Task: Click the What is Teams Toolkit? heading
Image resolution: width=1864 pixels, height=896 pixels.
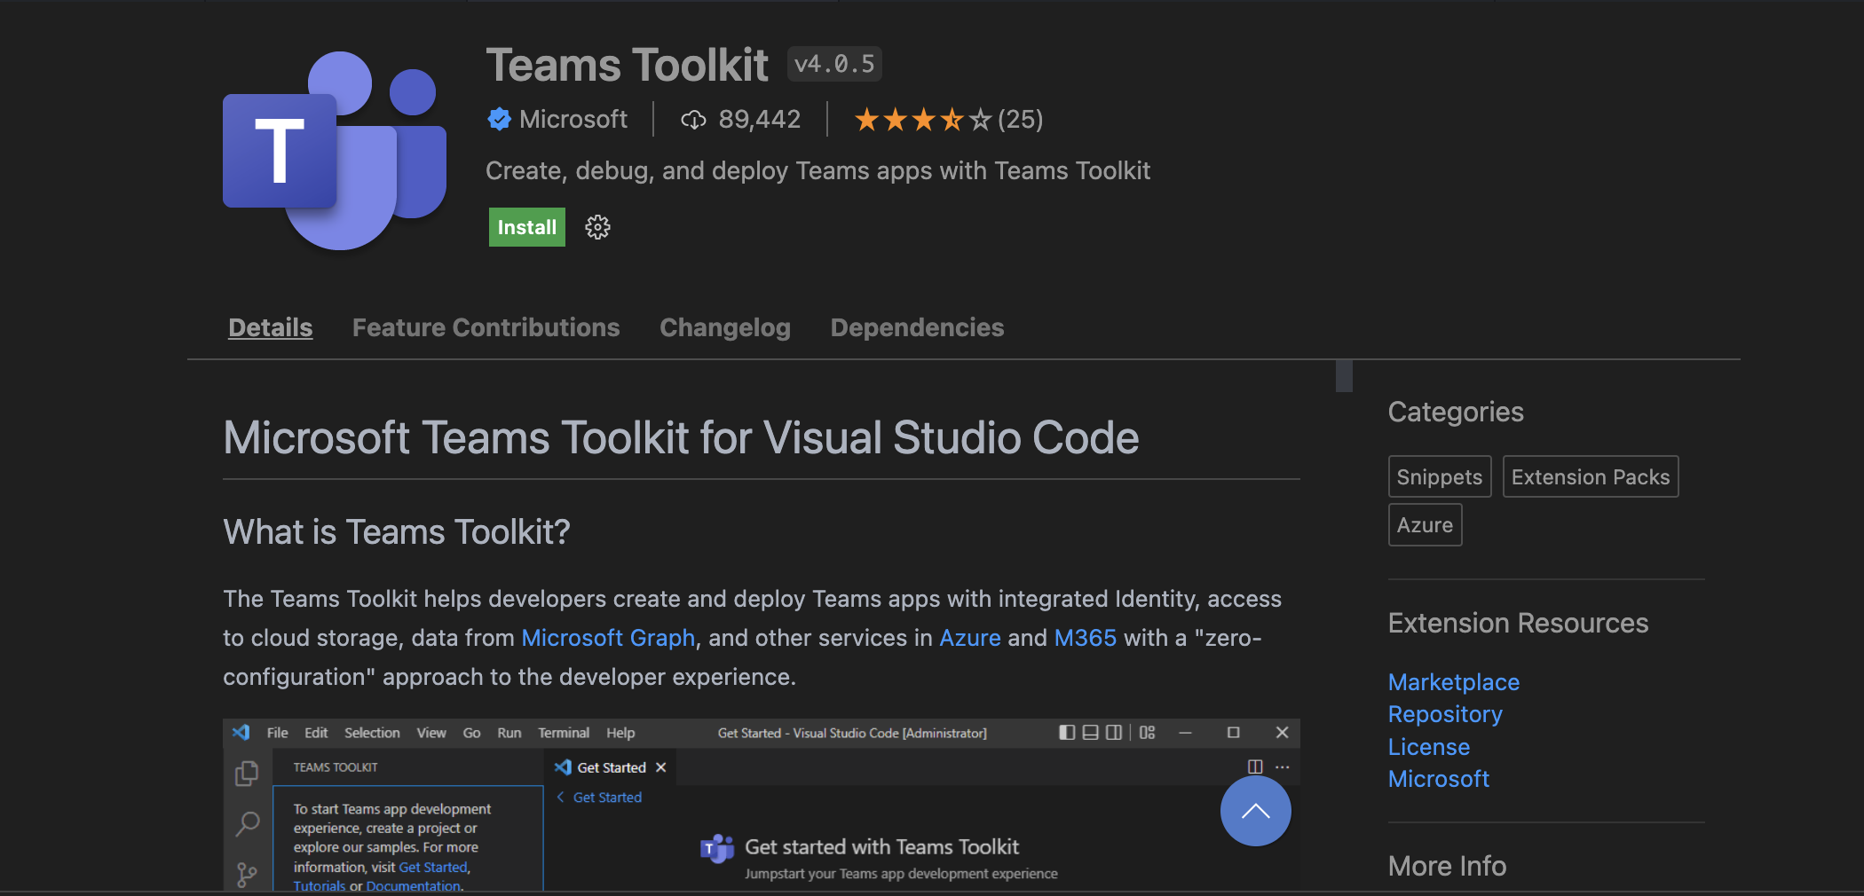Action: pos(396,532)
